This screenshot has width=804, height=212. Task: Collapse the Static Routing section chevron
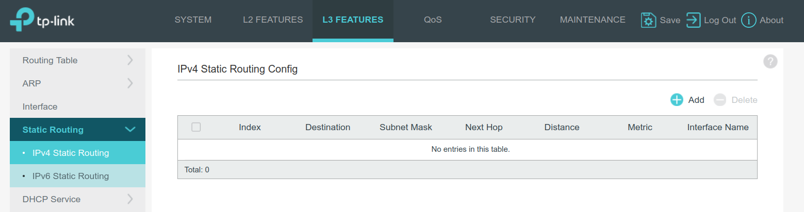(x=130, y=130)
